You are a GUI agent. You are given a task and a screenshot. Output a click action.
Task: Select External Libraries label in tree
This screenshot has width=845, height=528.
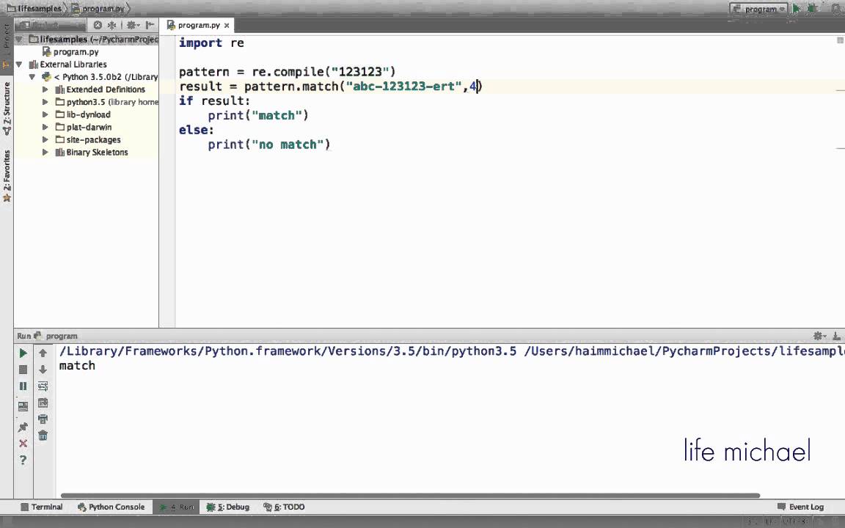[x=73, y=64]
